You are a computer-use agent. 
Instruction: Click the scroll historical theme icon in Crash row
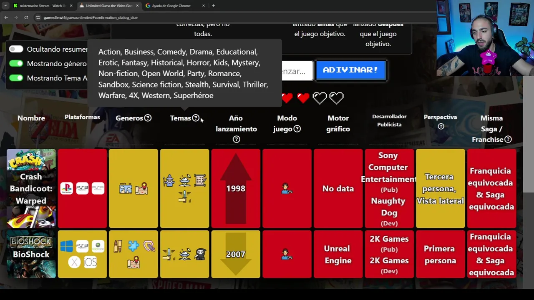200,181
